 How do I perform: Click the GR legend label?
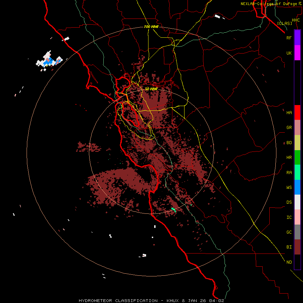[289, 128]
